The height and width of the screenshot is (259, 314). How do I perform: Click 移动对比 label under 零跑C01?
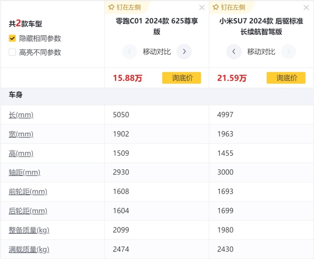[x=157, y=52]
